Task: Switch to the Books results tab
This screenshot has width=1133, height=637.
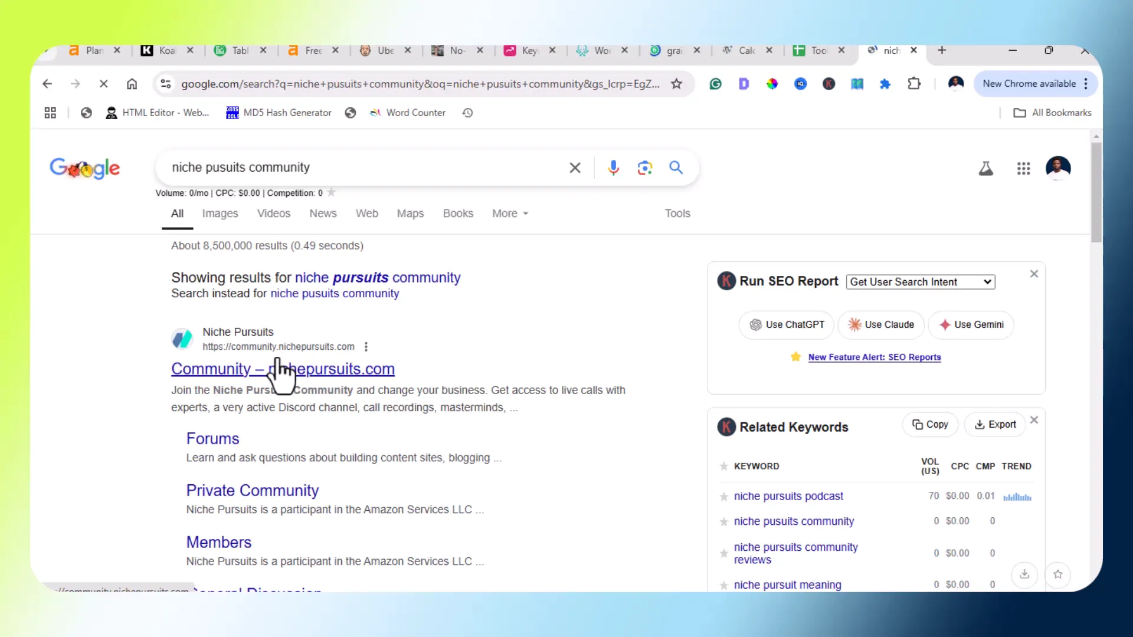Action: [458, 214]
